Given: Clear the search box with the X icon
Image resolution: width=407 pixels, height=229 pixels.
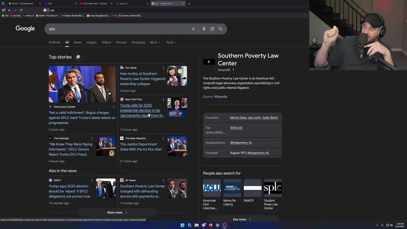Looking at the screenshot, I should coord(193,29).
